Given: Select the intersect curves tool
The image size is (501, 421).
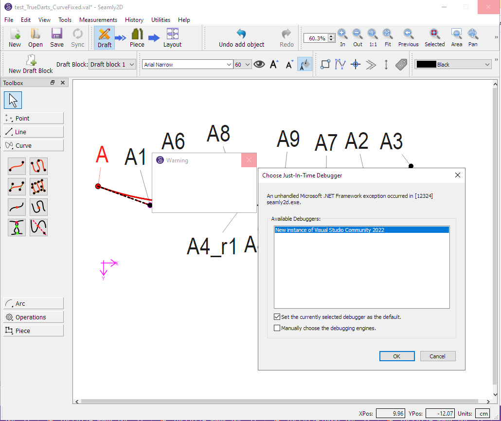Looking at the screenshot, I should [x=17, y=227].
